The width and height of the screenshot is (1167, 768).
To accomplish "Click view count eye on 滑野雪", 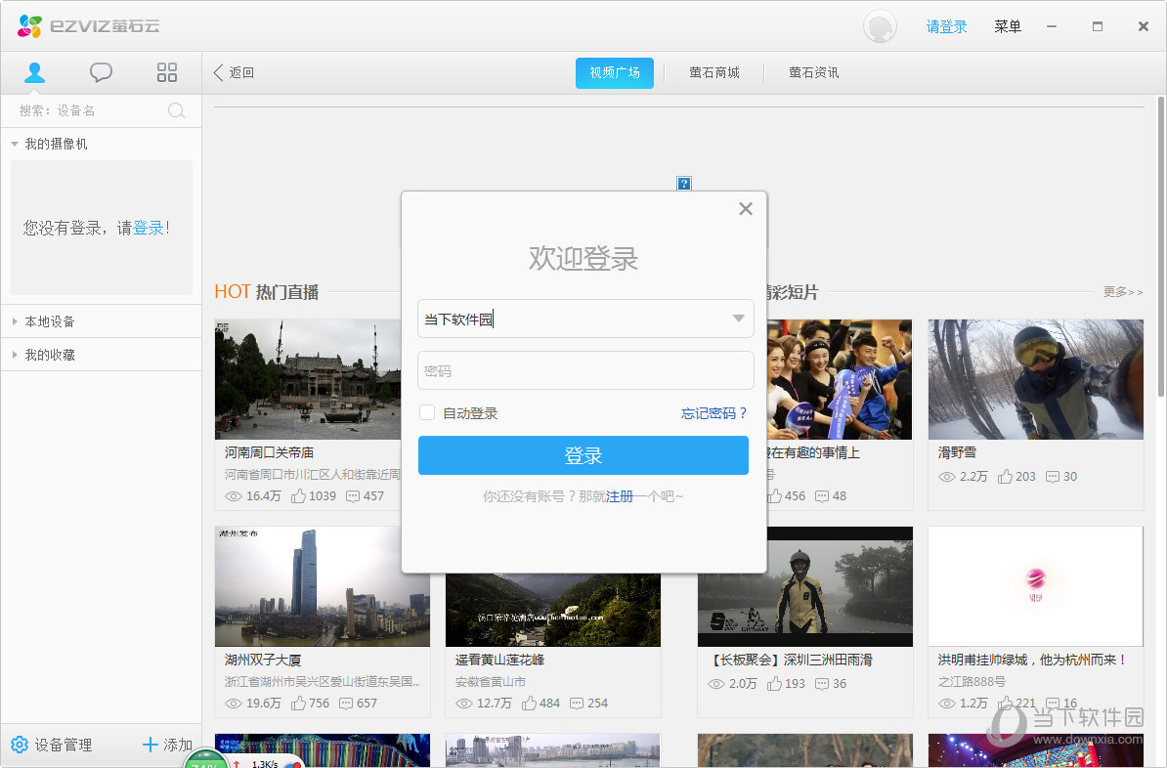I will 947,477.
